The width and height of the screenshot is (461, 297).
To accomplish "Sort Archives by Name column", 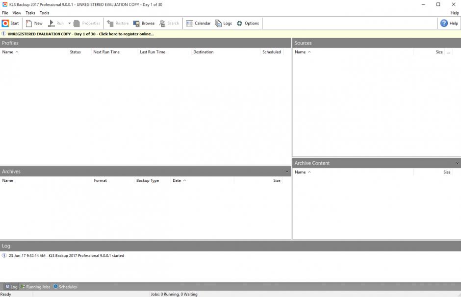I will coord(46,180).
